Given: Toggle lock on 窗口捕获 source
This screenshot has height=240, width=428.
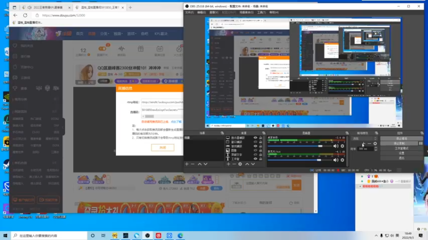Looking at the screenshot, I should pos(261,142).
